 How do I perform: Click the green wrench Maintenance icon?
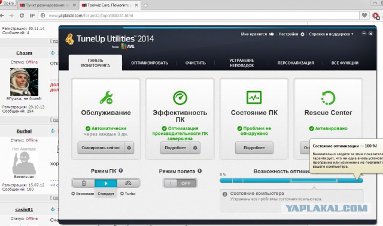click(x=106, y=98)
